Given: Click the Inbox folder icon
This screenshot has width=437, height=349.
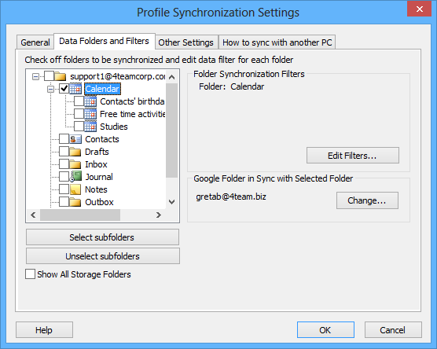Looking at the screenshot, I should point(75,164).
